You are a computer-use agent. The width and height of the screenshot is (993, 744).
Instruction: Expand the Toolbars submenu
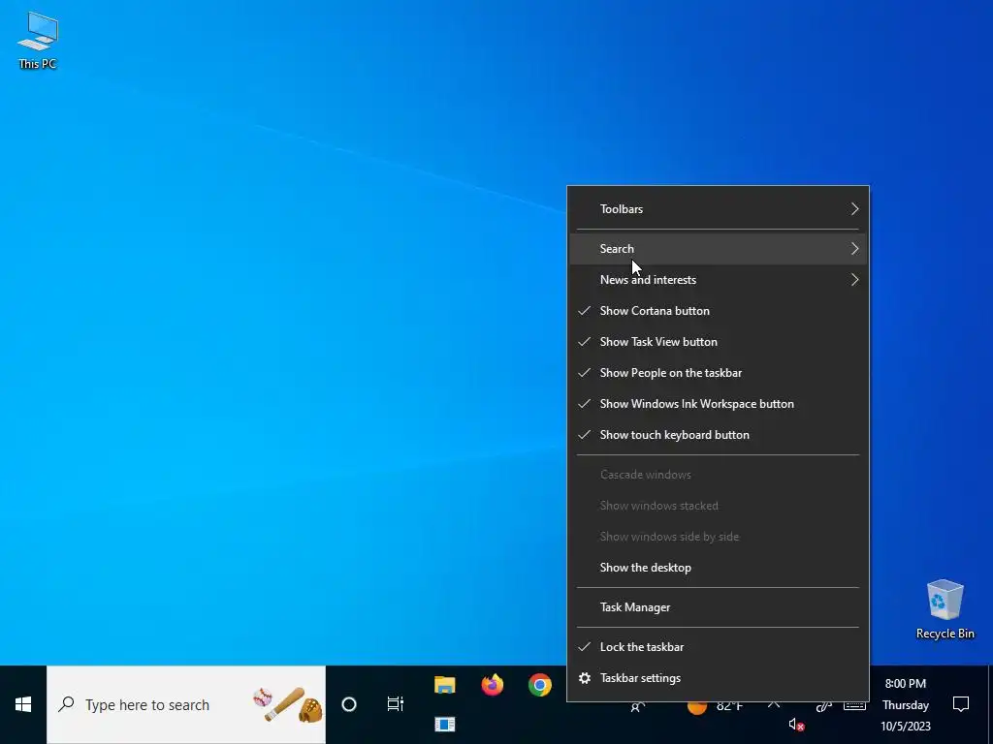coord(719,209)
